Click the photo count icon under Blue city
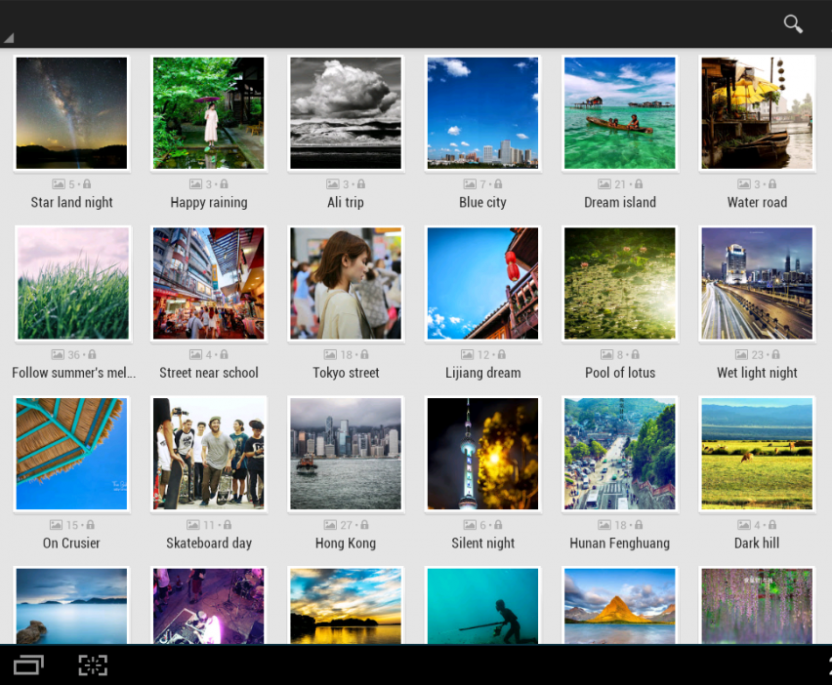The image size is (832, 685). click(469, 184)
